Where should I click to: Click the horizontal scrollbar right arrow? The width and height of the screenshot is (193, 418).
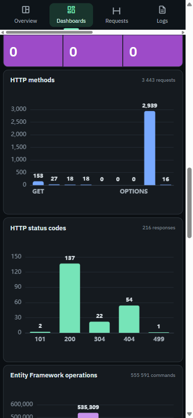click(x=183, y=32)
